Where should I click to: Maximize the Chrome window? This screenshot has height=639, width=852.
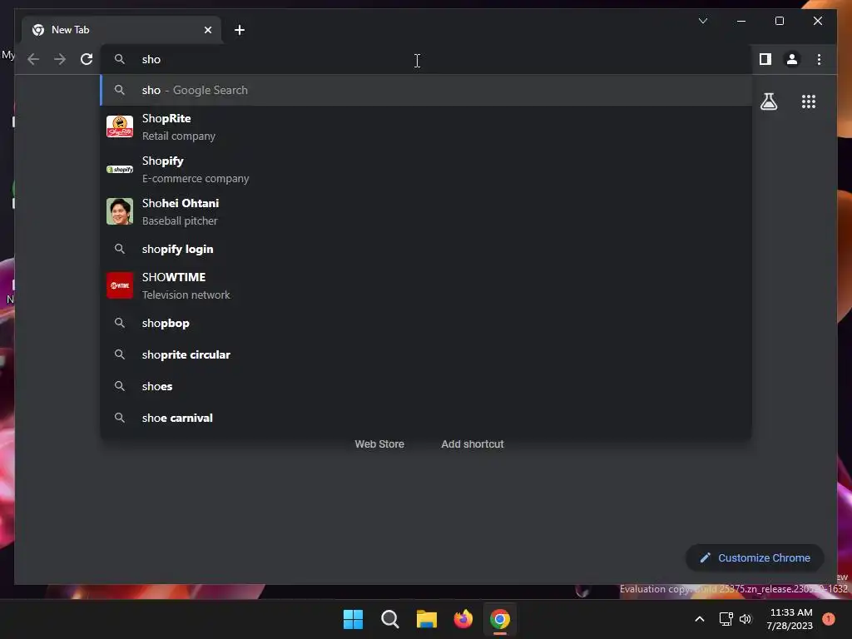pos(779,21)
